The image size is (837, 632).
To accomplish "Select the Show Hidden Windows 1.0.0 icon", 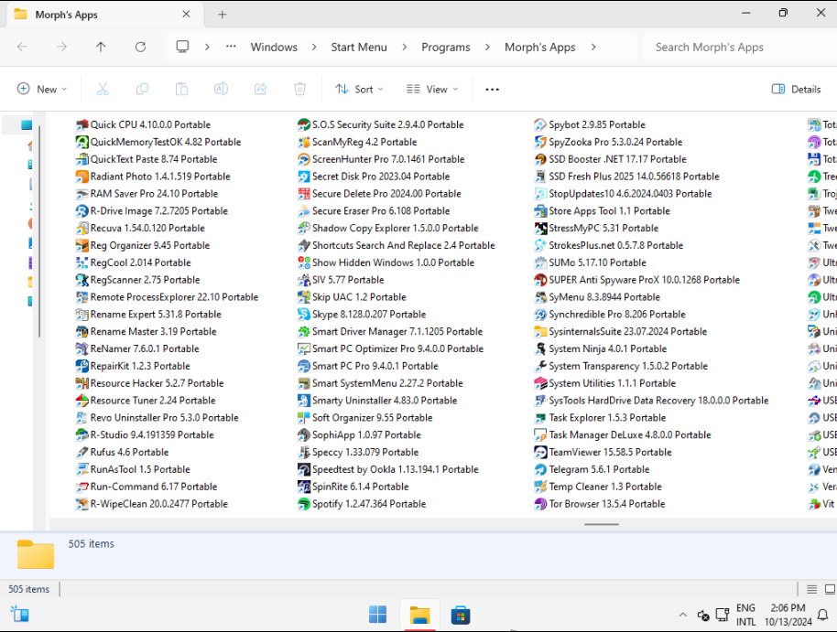I will pyautogui.click(x=304, y=262).
